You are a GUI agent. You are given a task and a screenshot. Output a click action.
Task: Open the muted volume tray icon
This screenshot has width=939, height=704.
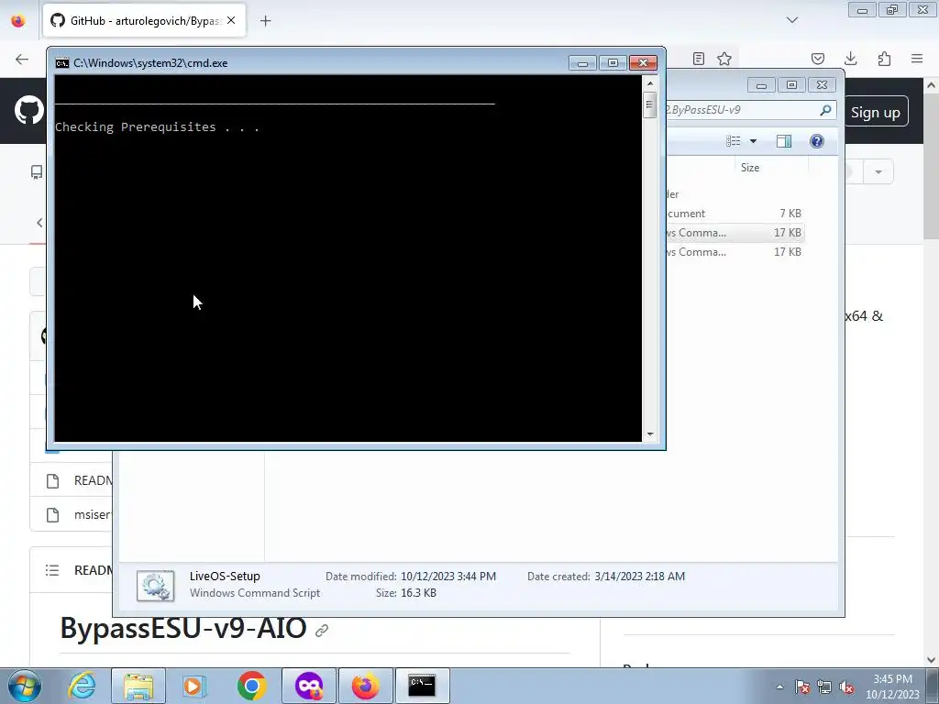846,687
